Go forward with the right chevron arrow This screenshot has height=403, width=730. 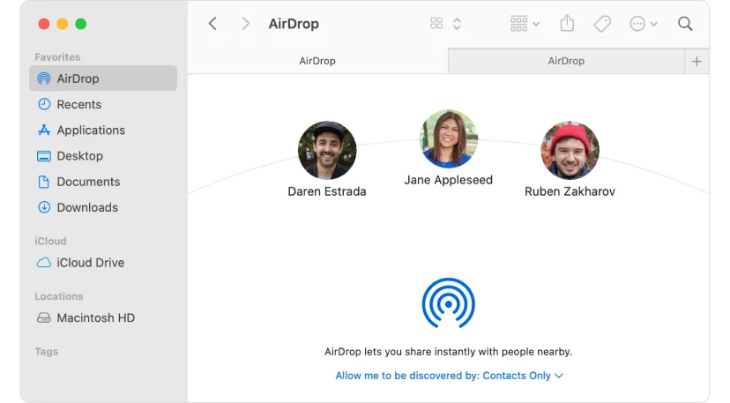245,24
